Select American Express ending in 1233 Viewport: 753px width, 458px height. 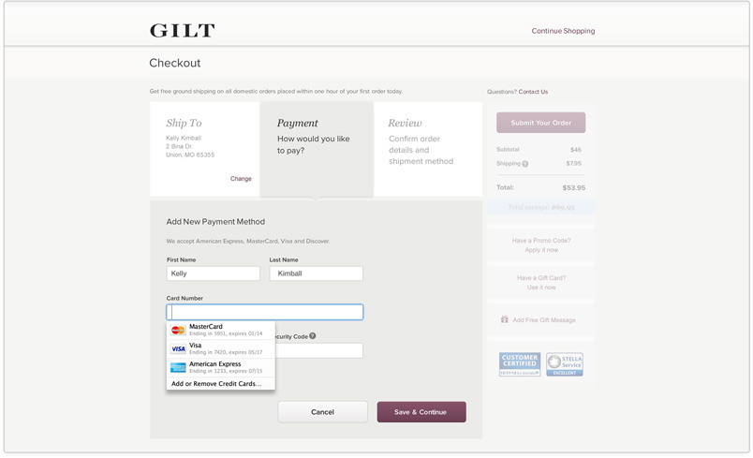221,367
